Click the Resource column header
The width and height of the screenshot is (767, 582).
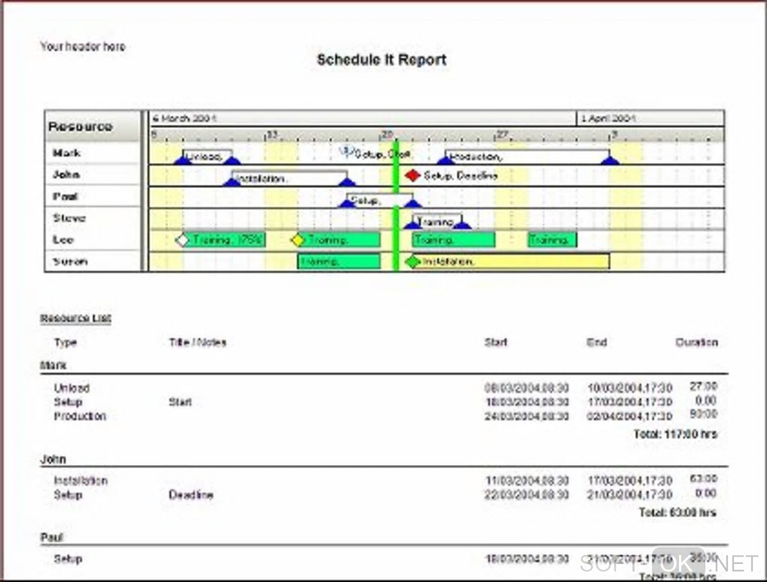pyautogui.click(x=92, y=127)
